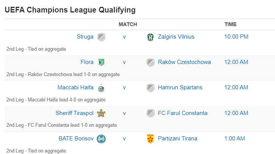
Task: Open the Zalgiris Vilnius team link
Action: (x=176, y=37)
